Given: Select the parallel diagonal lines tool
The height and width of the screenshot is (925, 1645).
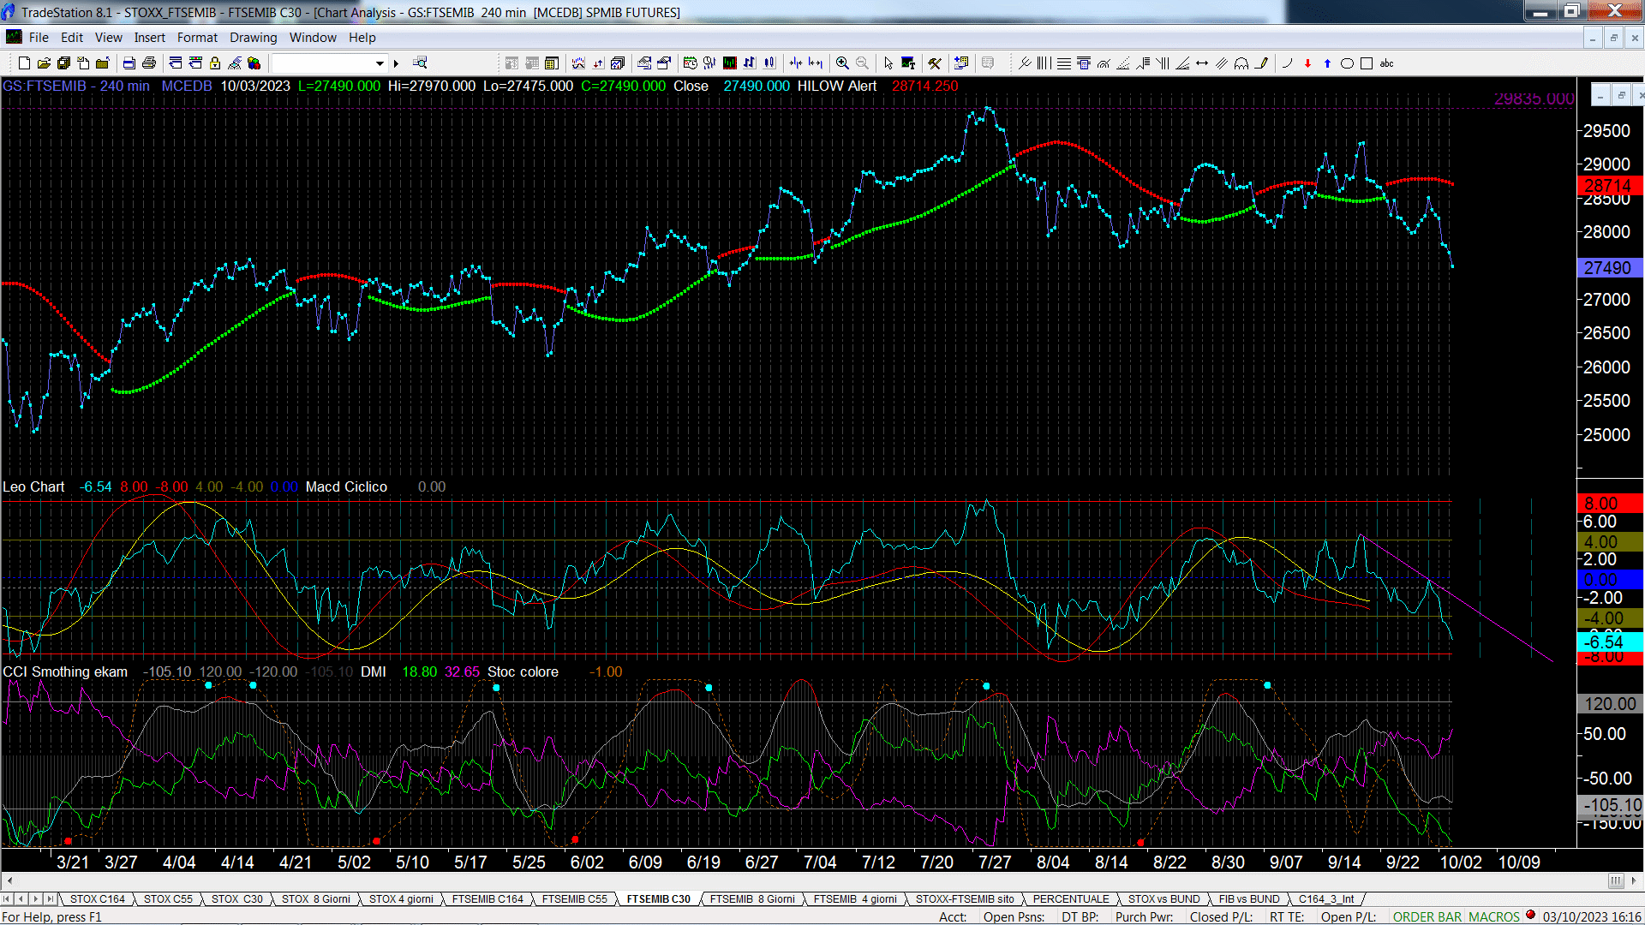Looking at the screenshot, I should (1222, 63).
